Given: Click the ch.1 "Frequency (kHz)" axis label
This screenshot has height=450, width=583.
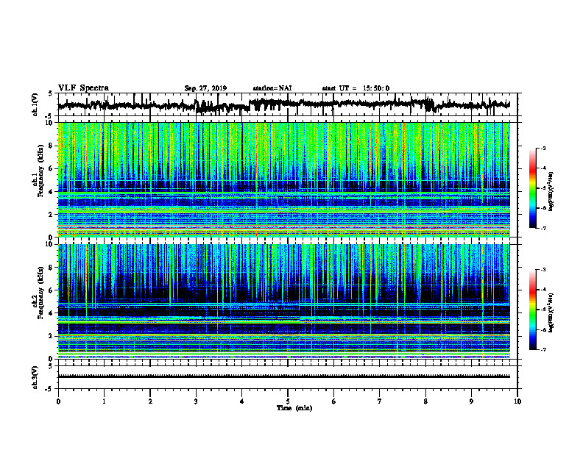Looking at the screenshot, I should tap(41, 170).
